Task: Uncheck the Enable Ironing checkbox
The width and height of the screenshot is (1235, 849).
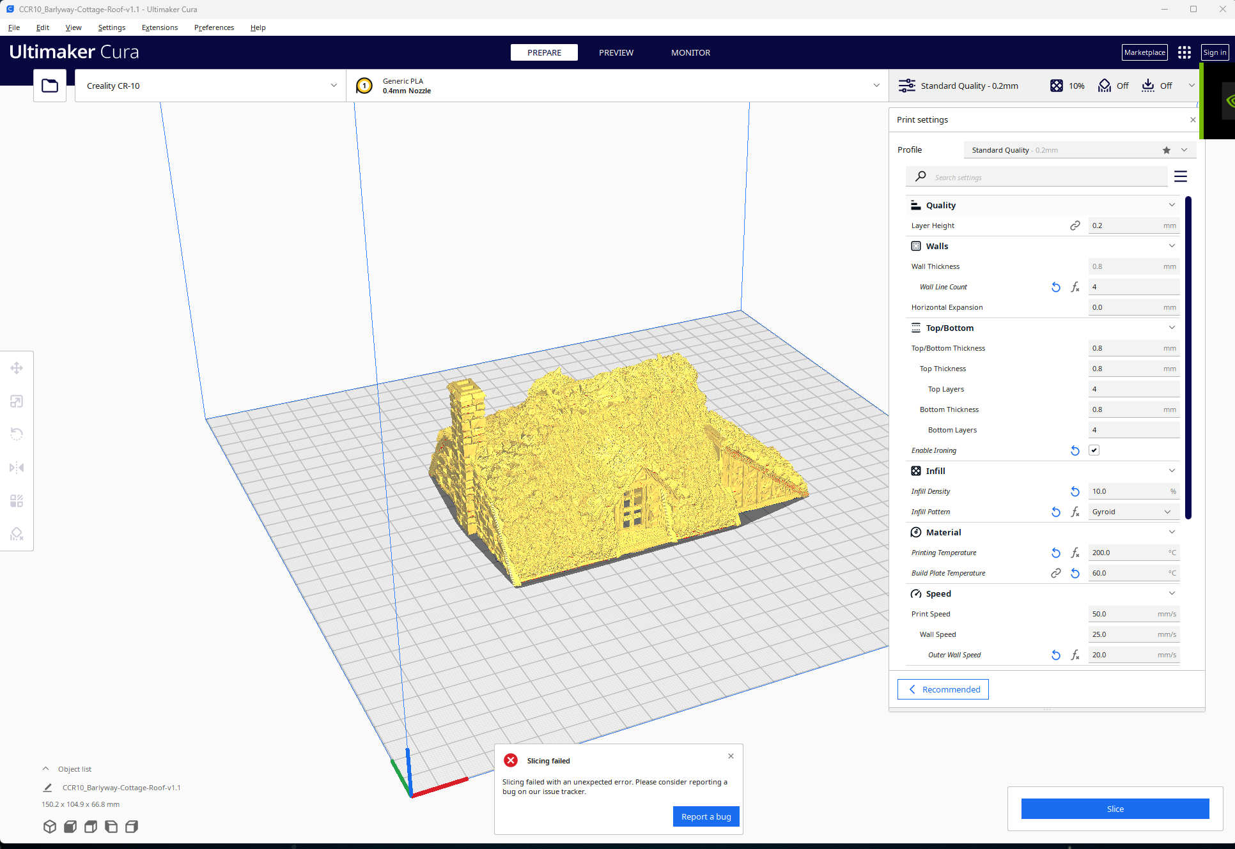Action: [1094, 450]
